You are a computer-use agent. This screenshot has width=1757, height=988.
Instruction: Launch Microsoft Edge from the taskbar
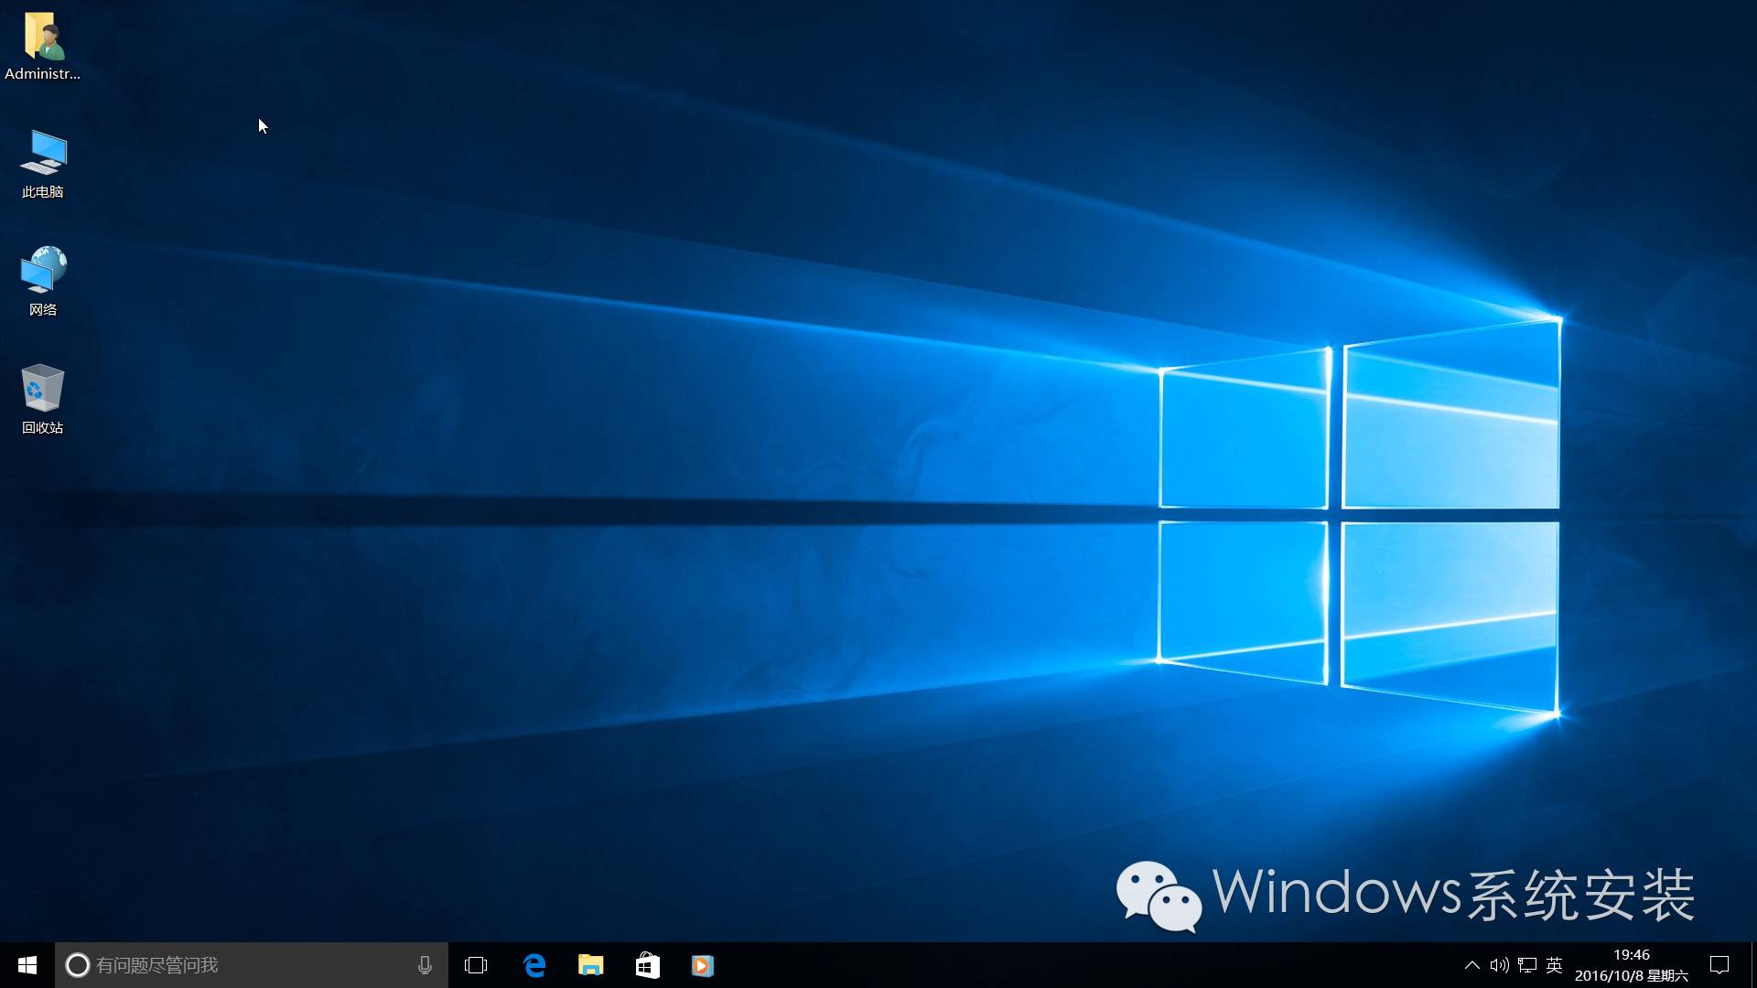click(x=534, y=965)
